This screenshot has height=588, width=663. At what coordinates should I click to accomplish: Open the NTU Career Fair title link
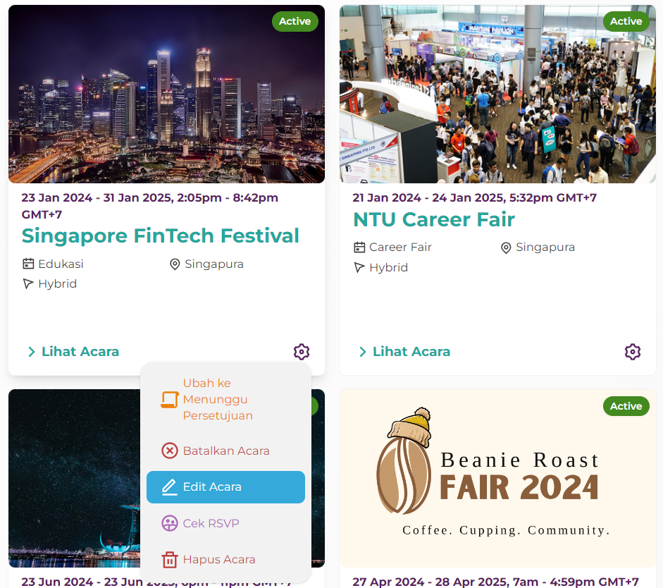click(x=434, y=219)
